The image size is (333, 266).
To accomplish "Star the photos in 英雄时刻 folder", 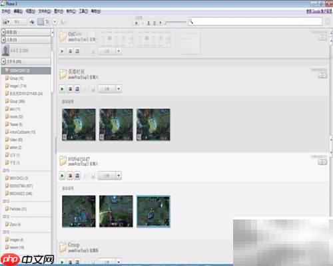I will pos(85,89).
